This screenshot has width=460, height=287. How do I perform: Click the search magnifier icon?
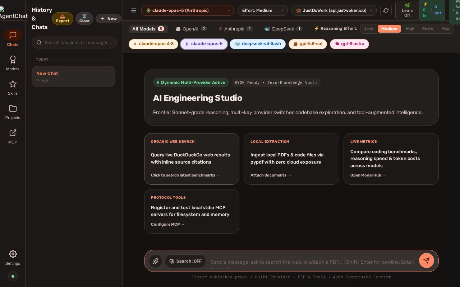39,42
